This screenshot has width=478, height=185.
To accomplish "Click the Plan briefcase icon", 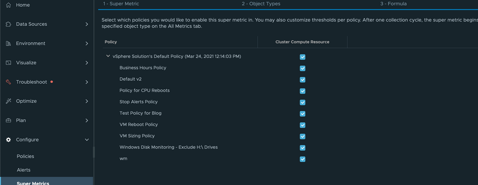I will [x=9, y=121].
